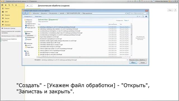Click the refresh button beside address bar
Screen dimensions: 179x101
pos(128,13)
